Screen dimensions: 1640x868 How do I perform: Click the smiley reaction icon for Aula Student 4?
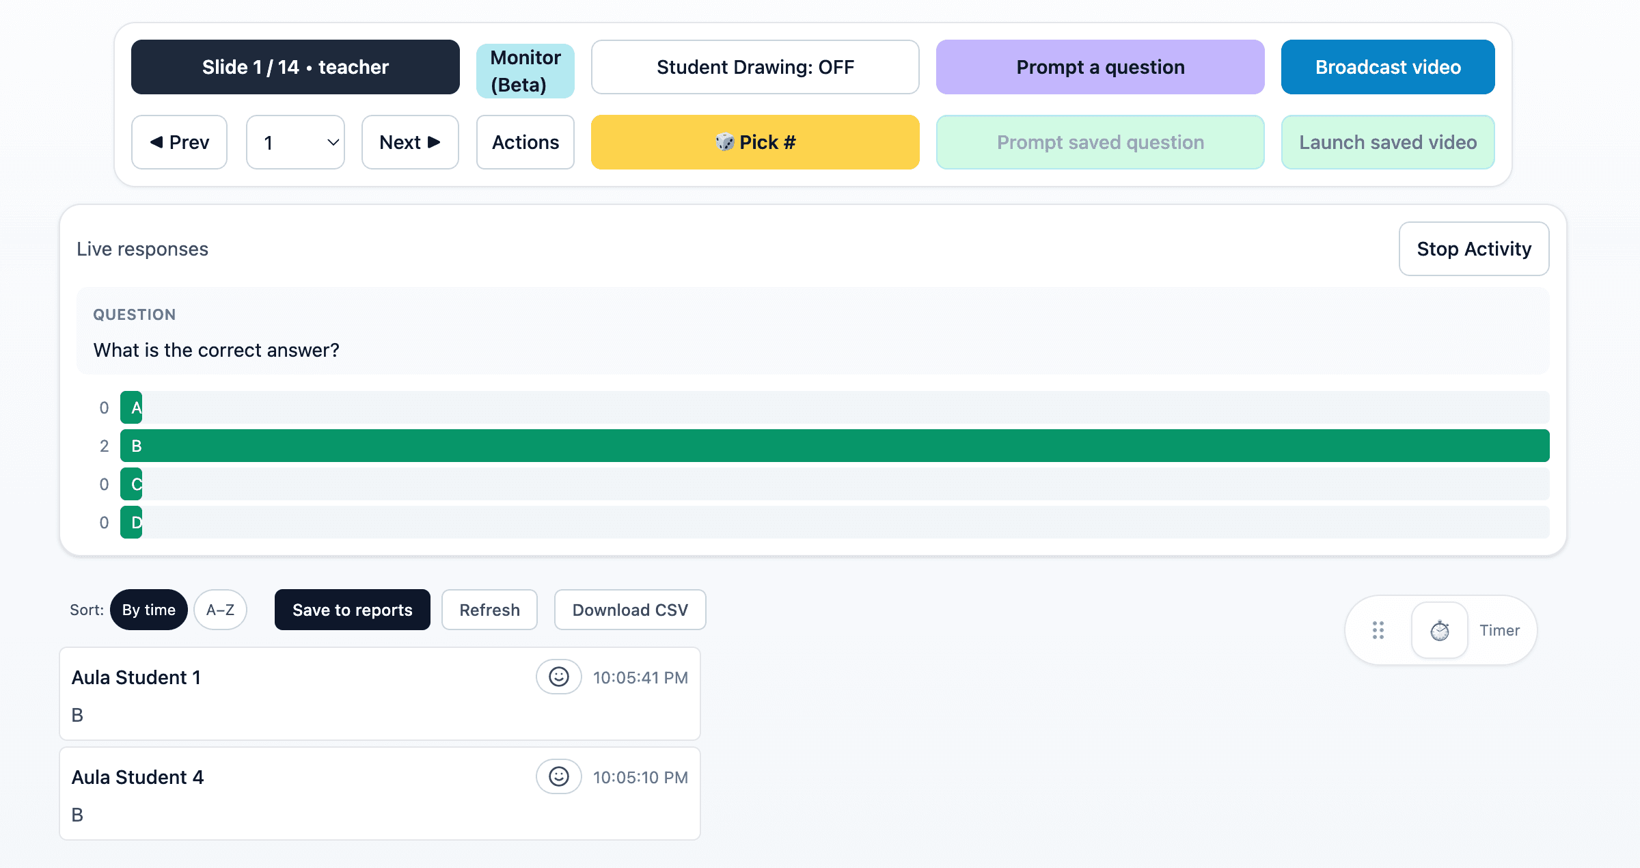(559, 777)
